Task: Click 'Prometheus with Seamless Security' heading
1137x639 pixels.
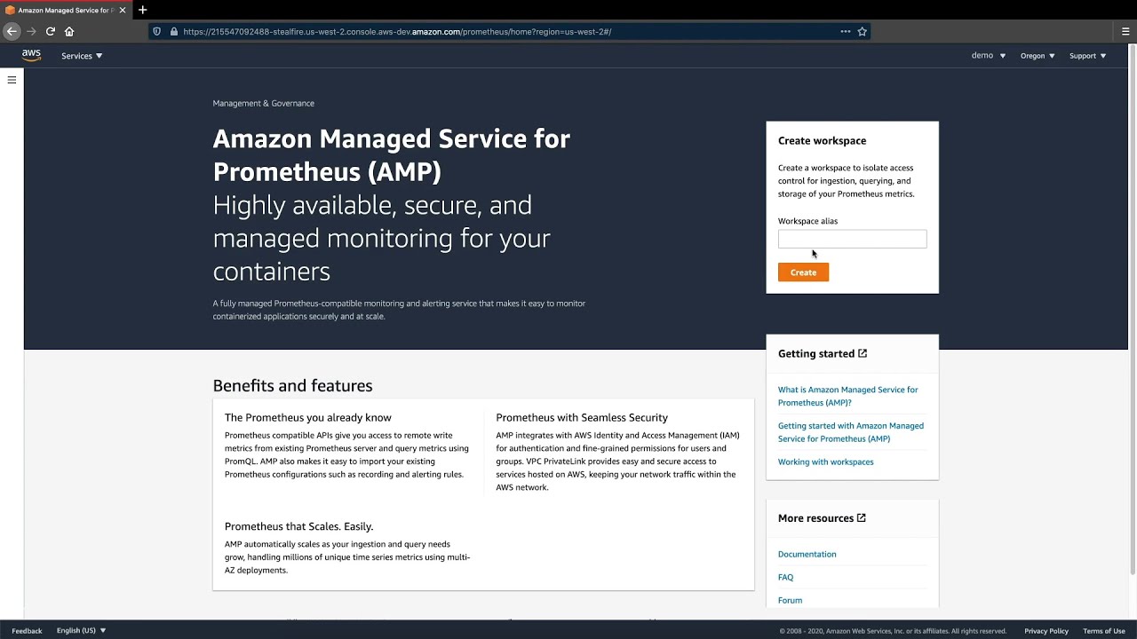Action: tap(582, 417)
